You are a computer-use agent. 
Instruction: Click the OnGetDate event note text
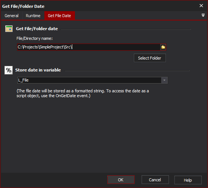click(83, 93)
